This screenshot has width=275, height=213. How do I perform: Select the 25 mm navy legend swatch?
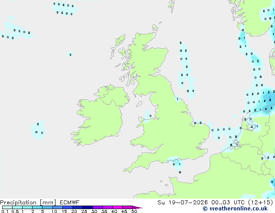(88, 207)
